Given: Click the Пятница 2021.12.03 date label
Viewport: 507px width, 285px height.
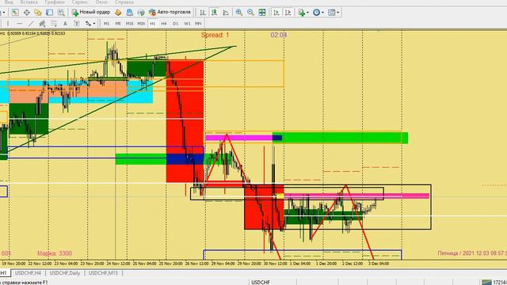Looking at the screenshot, I should click(472, 253).
